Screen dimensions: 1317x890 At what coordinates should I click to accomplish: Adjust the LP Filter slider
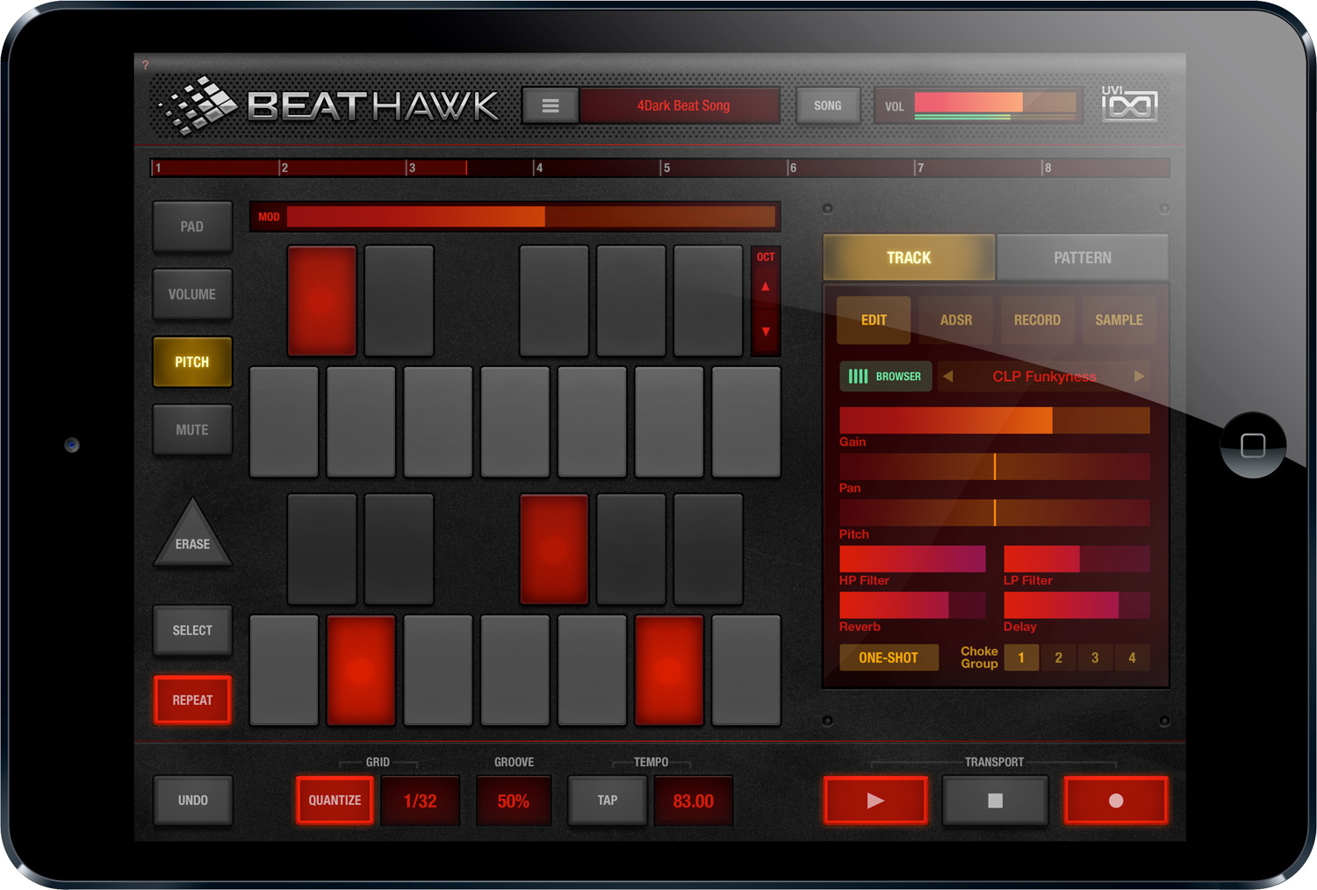click(1077, 559)
